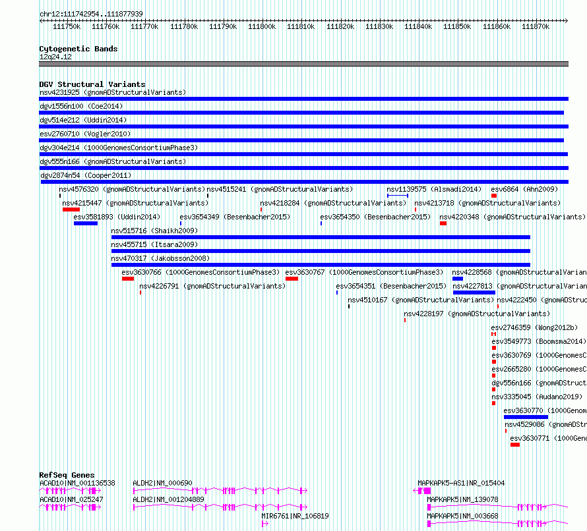Open gene ALDH2|NM_000690

pos(220,491)
